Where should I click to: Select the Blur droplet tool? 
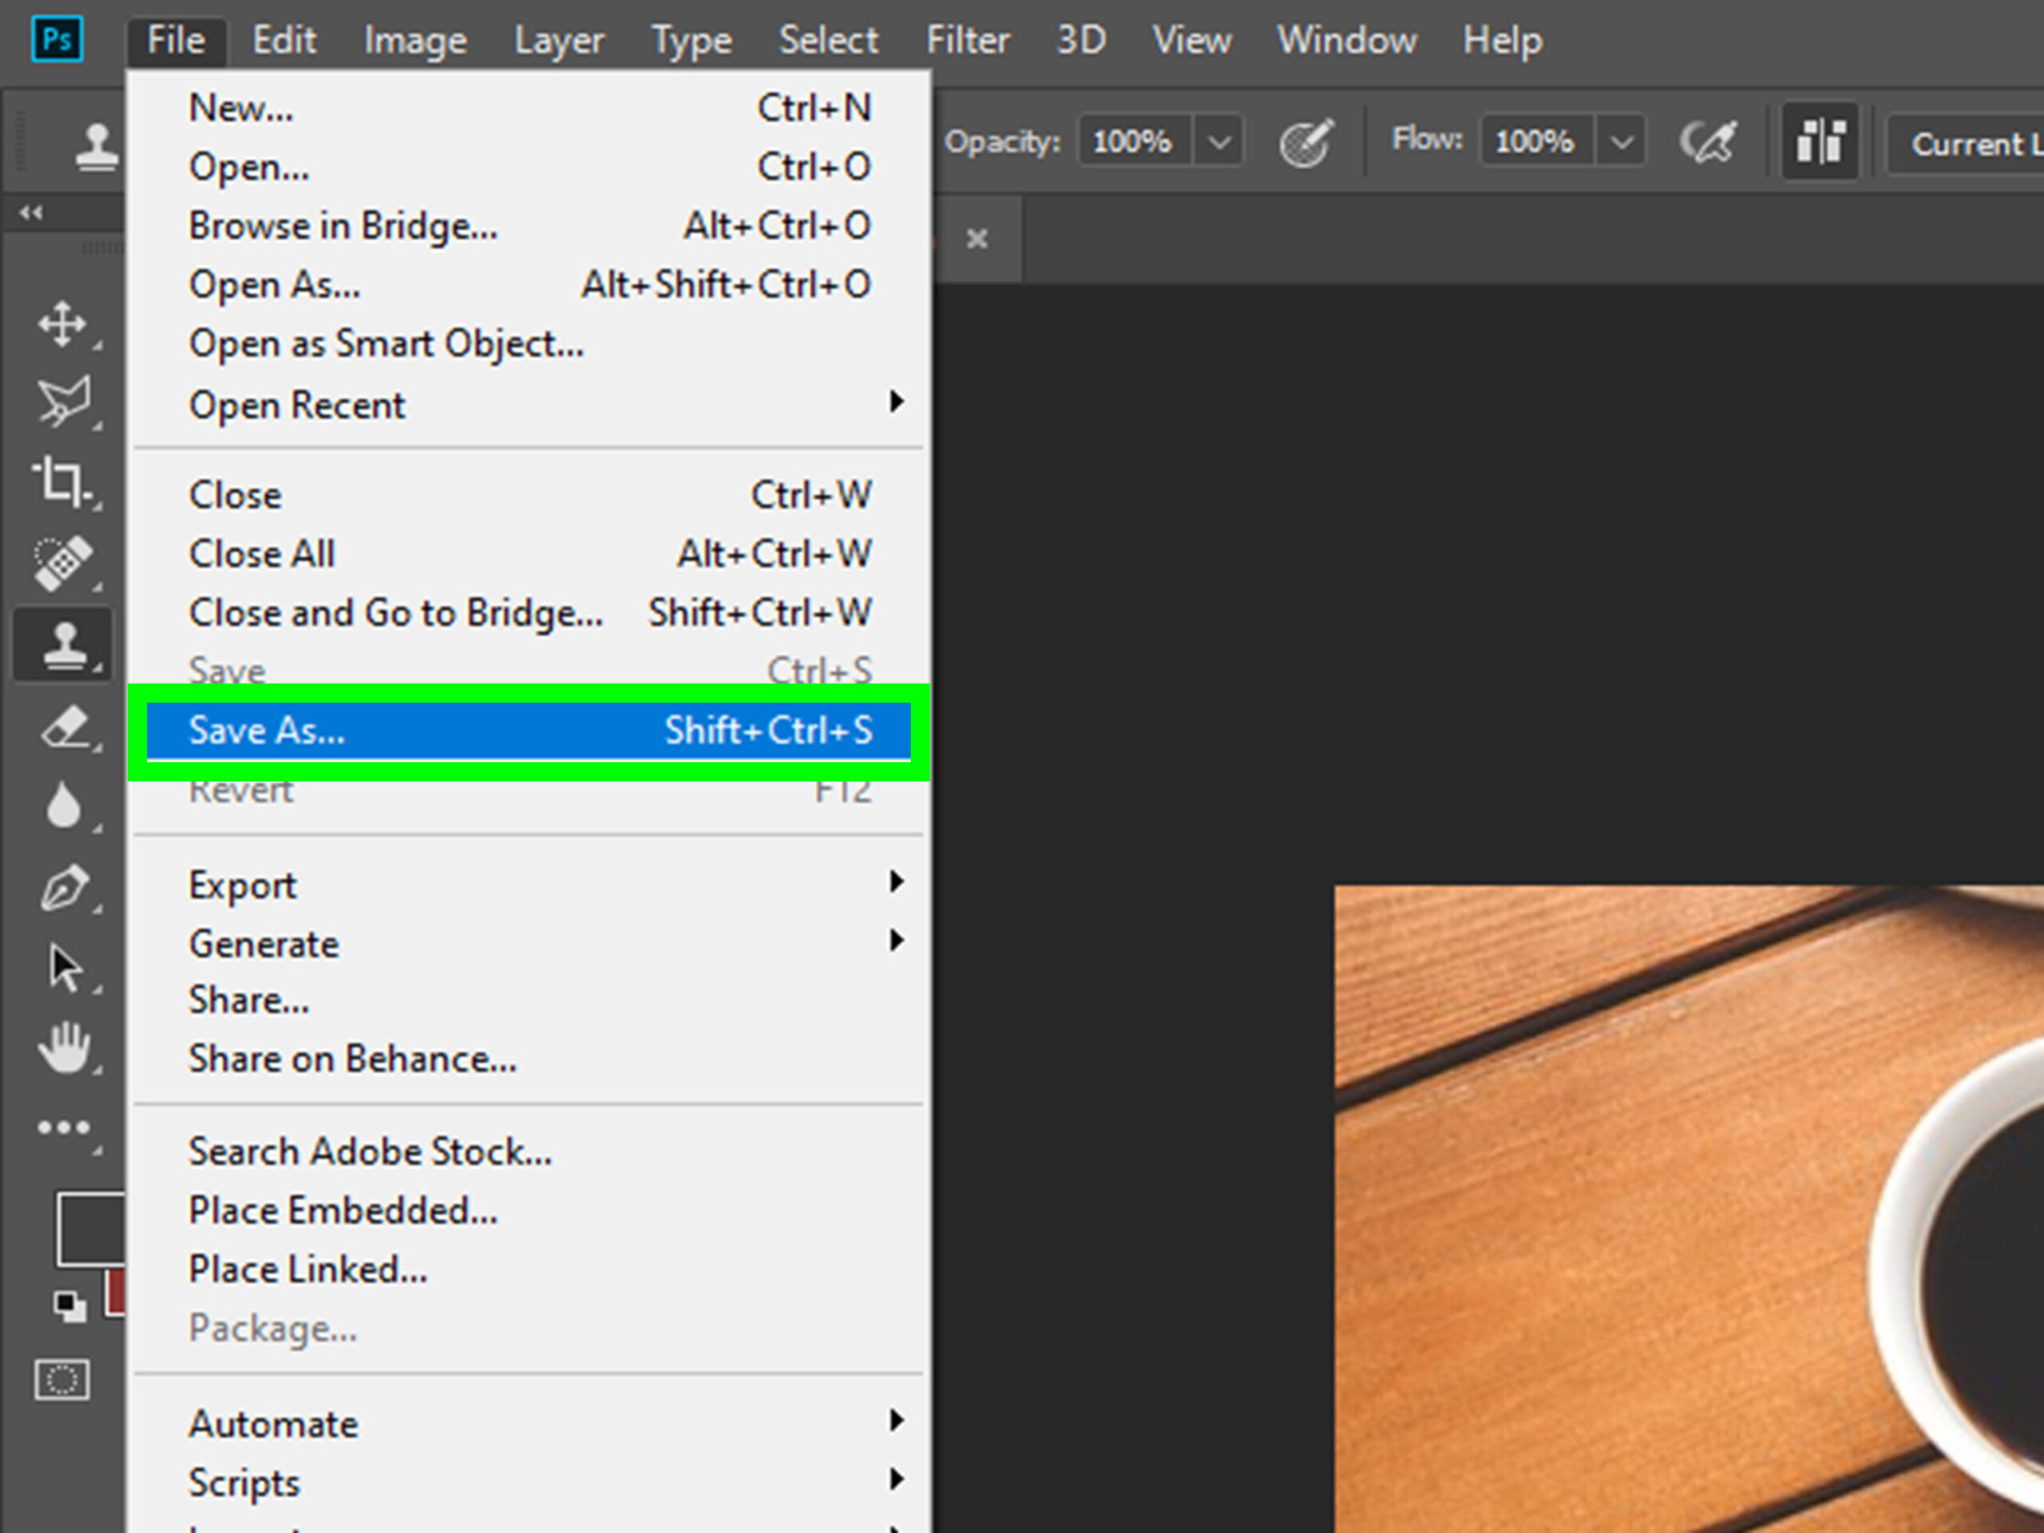pyautogui.click(x=63, y=806)
